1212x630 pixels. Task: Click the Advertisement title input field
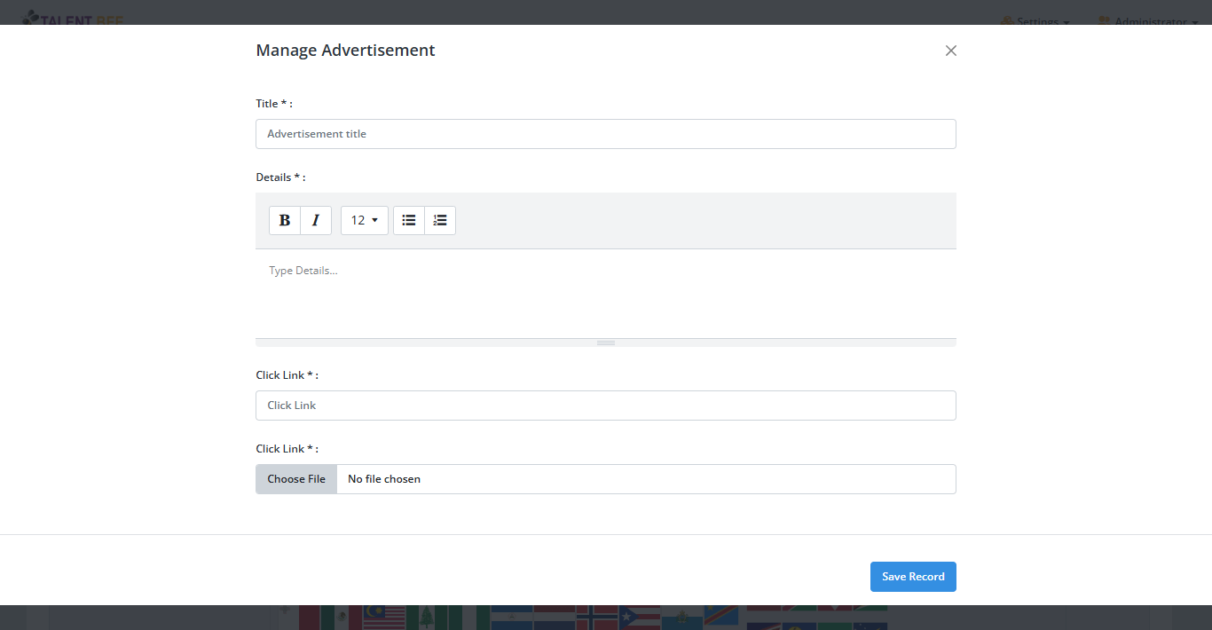coord(605,134)
